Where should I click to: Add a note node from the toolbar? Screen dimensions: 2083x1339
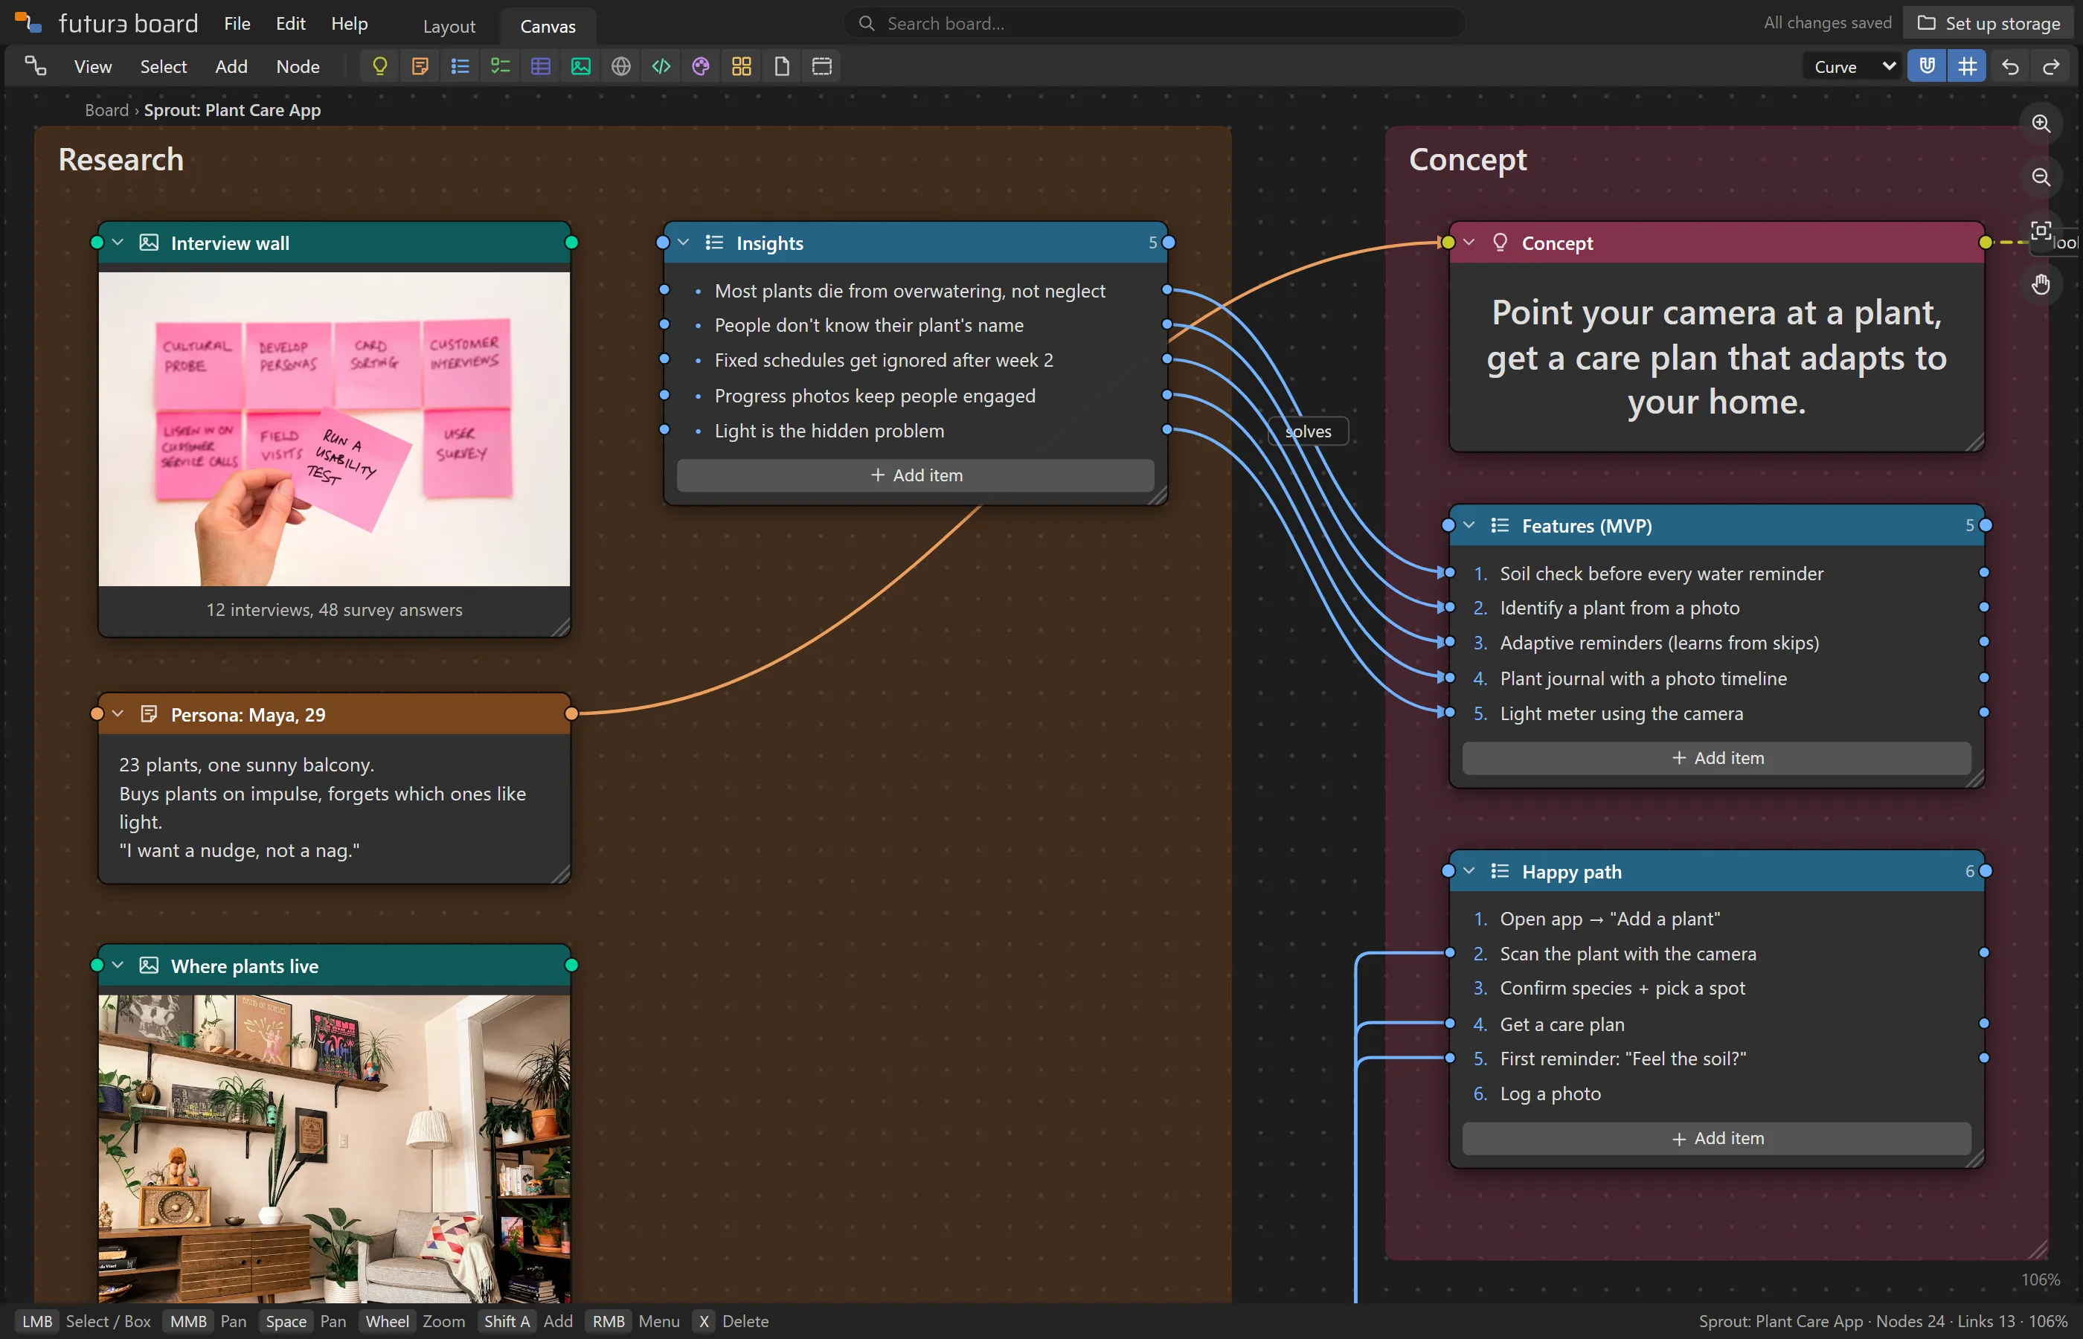click(x=420, y=66)
